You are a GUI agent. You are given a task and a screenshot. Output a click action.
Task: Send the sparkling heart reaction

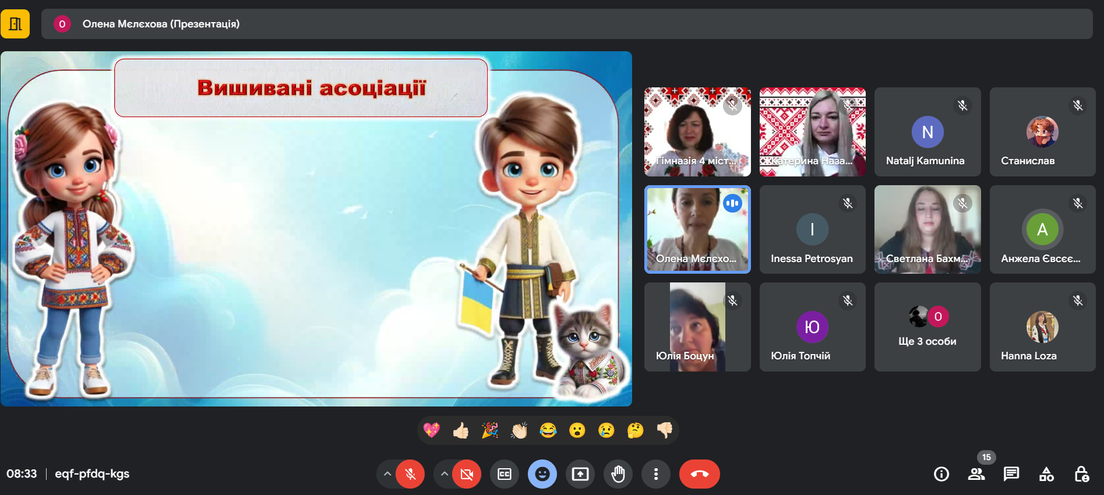coord(432,430)
